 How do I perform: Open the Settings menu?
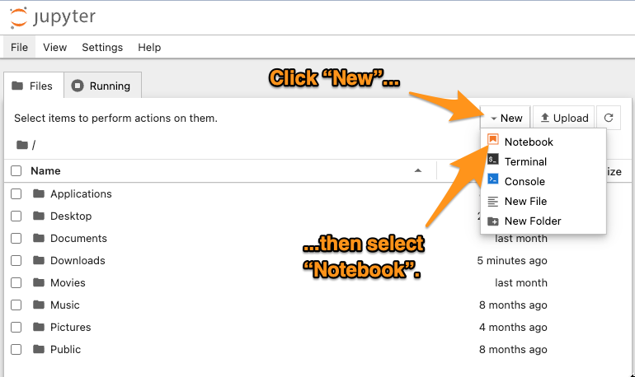click(102, 47)
